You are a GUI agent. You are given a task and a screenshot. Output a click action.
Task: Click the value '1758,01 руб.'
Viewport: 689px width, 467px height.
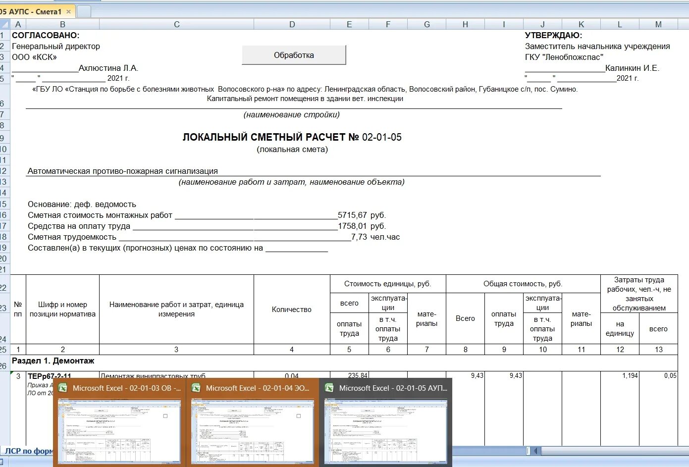click(x=362, y=226)
